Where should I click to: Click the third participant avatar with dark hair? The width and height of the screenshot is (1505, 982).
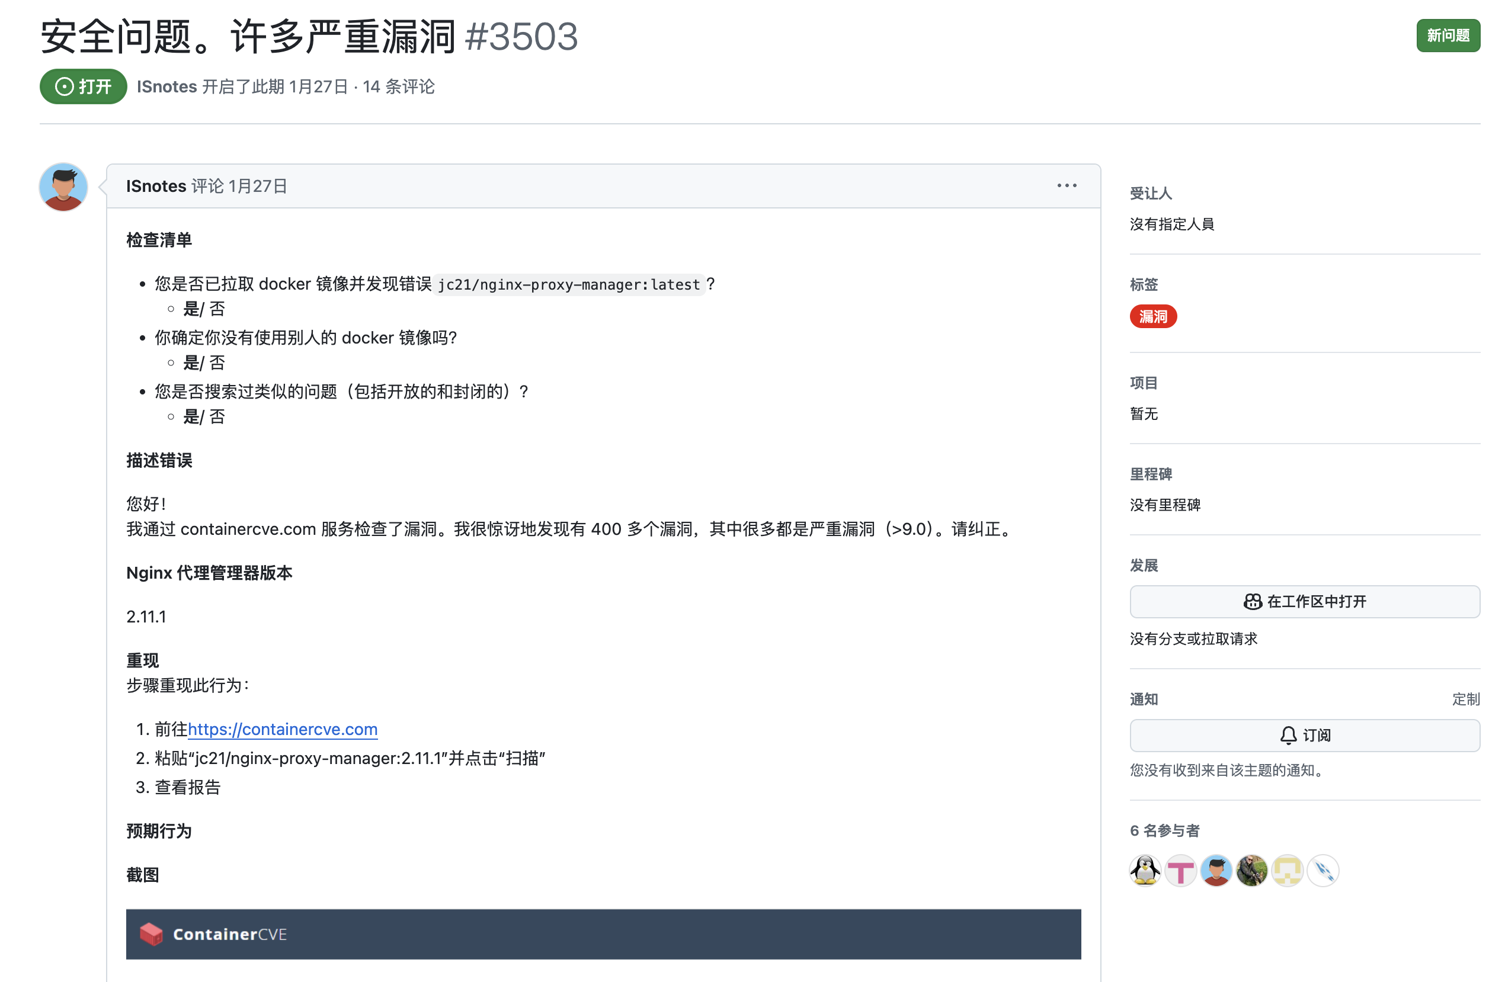[1215, 871]
